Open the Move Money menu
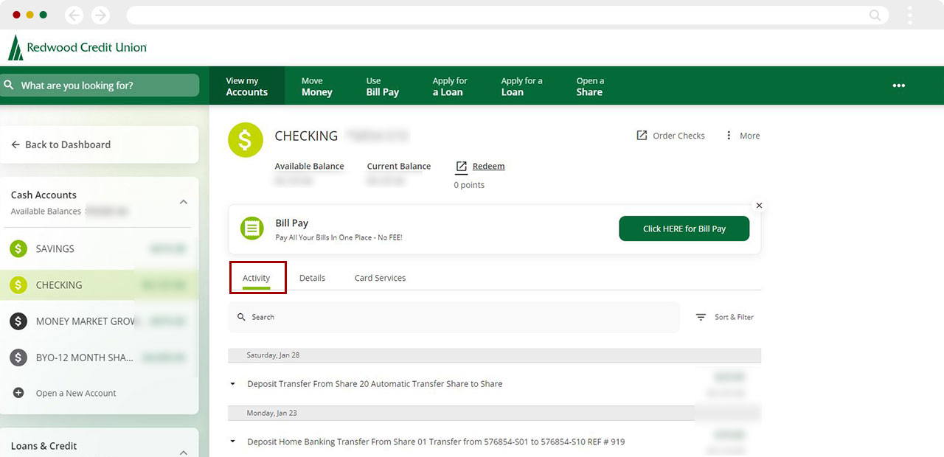The image size is (944, 457). pyautogui.click(x=316, y=86)
